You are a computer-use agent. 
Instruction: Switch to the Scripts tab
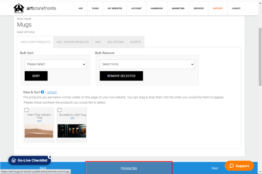[x=136, y=42]
